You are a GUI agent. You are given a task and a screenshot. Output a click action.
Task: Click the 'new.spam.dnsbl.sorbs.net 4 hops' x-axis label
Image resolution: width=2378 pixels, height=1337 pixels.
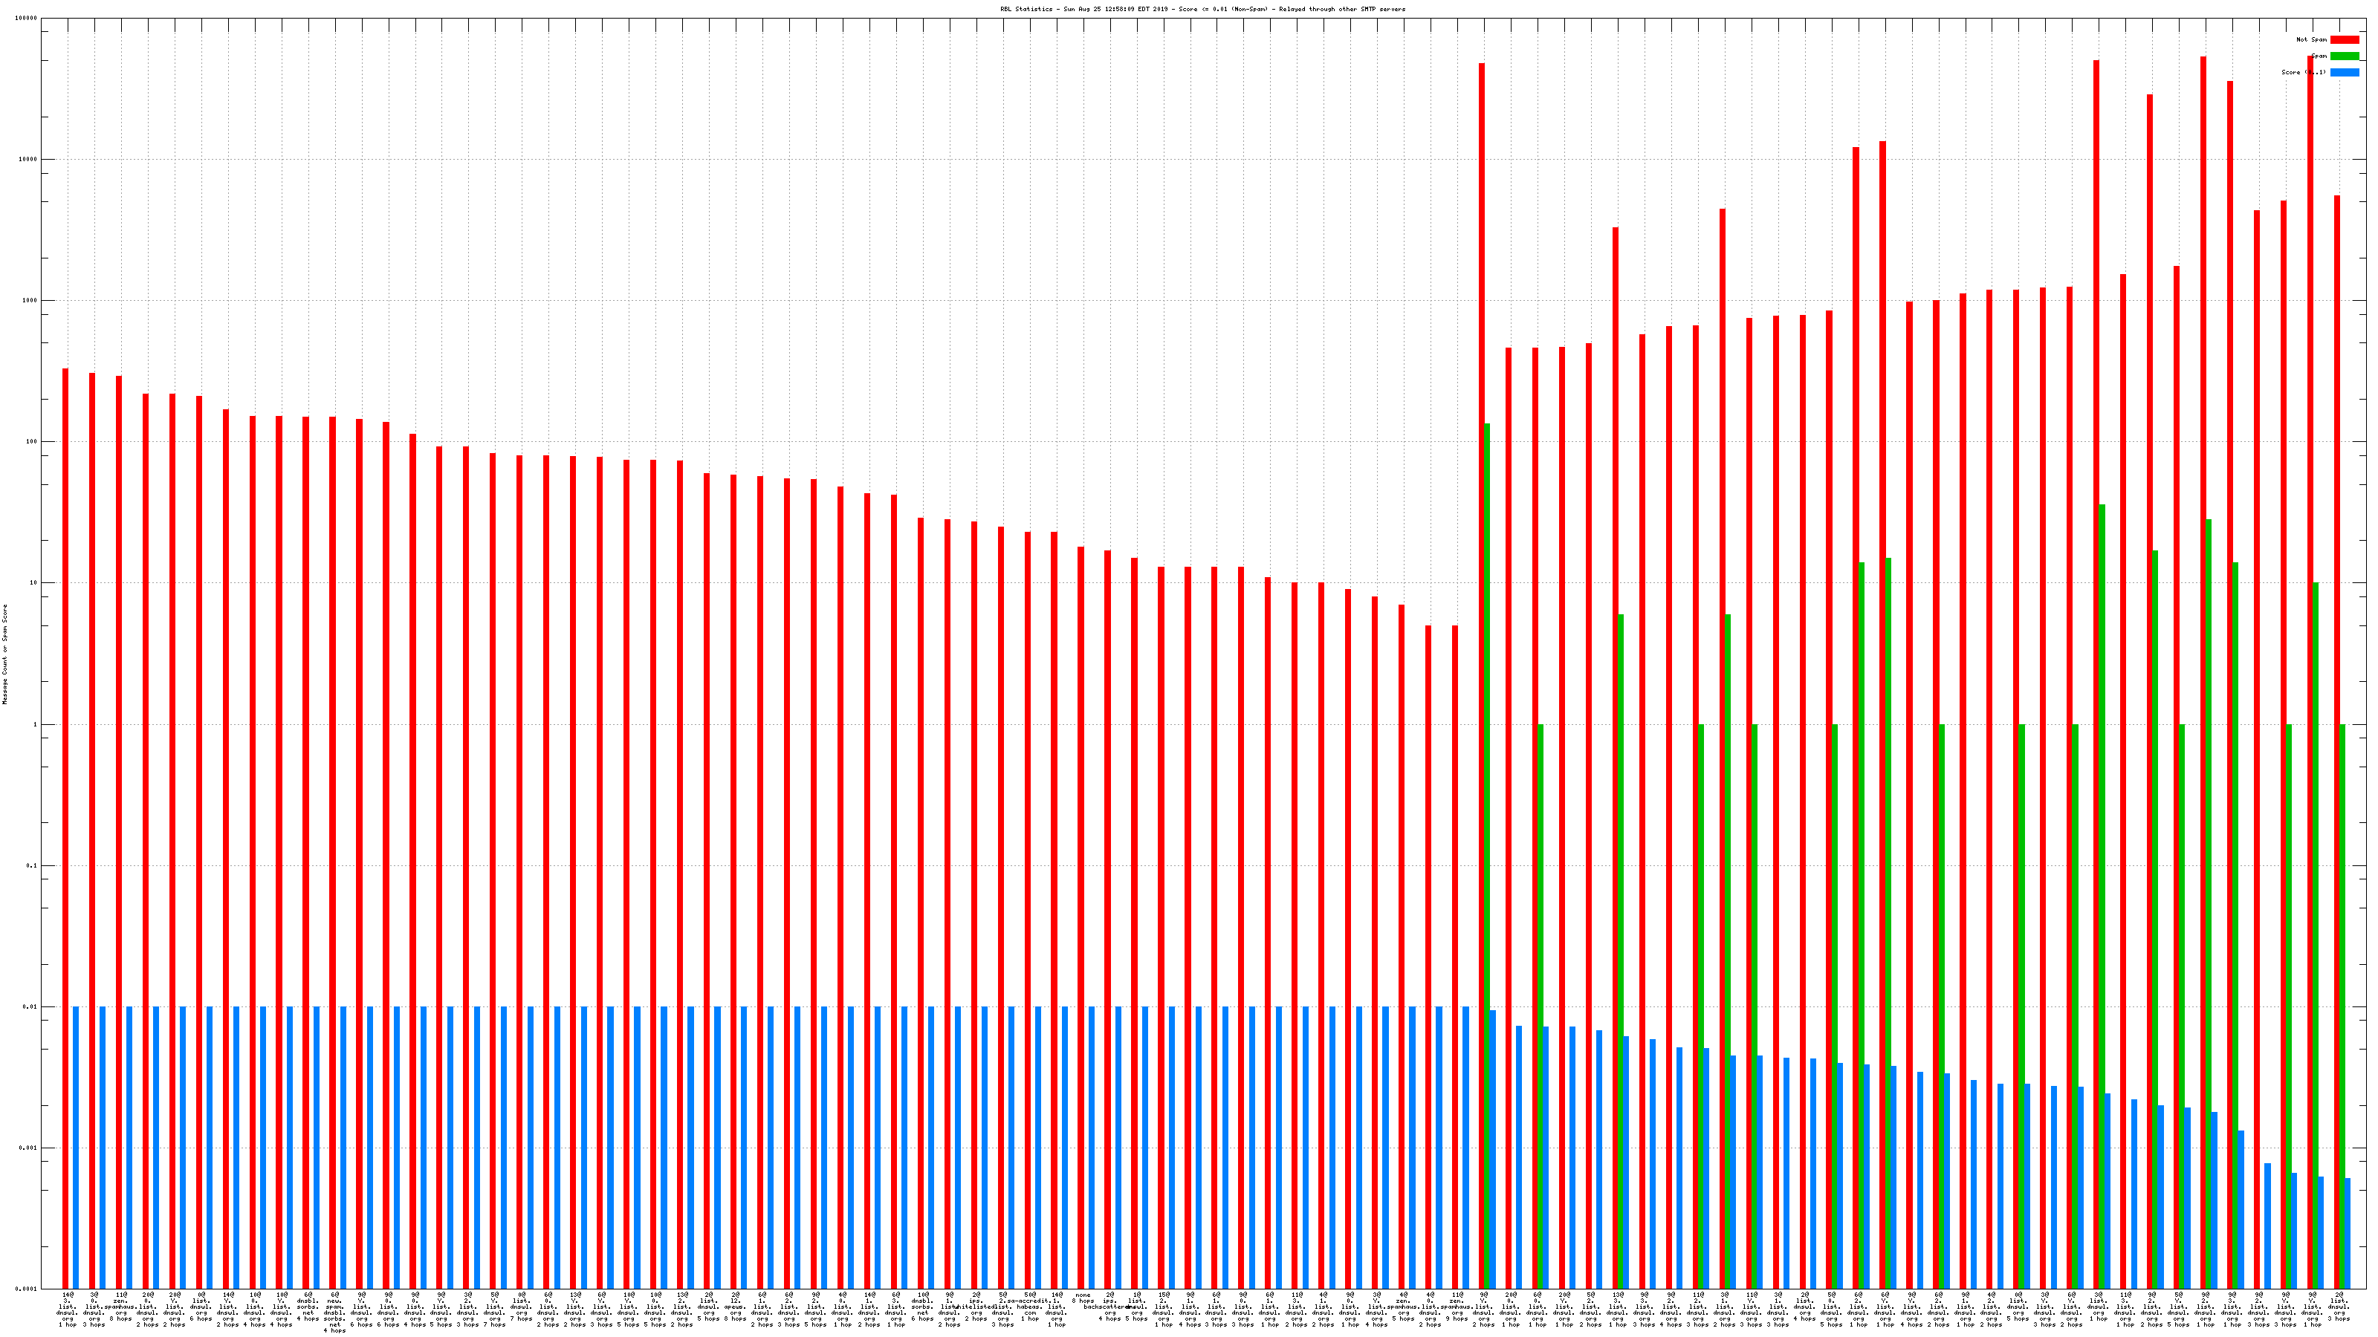(x=334, y=1312)
